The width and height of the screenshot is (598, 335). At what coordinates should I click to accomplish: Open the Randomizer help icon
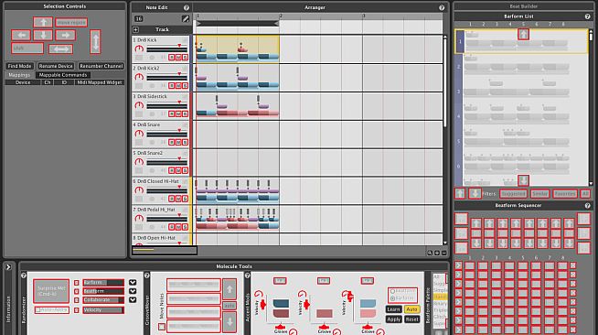24,276
